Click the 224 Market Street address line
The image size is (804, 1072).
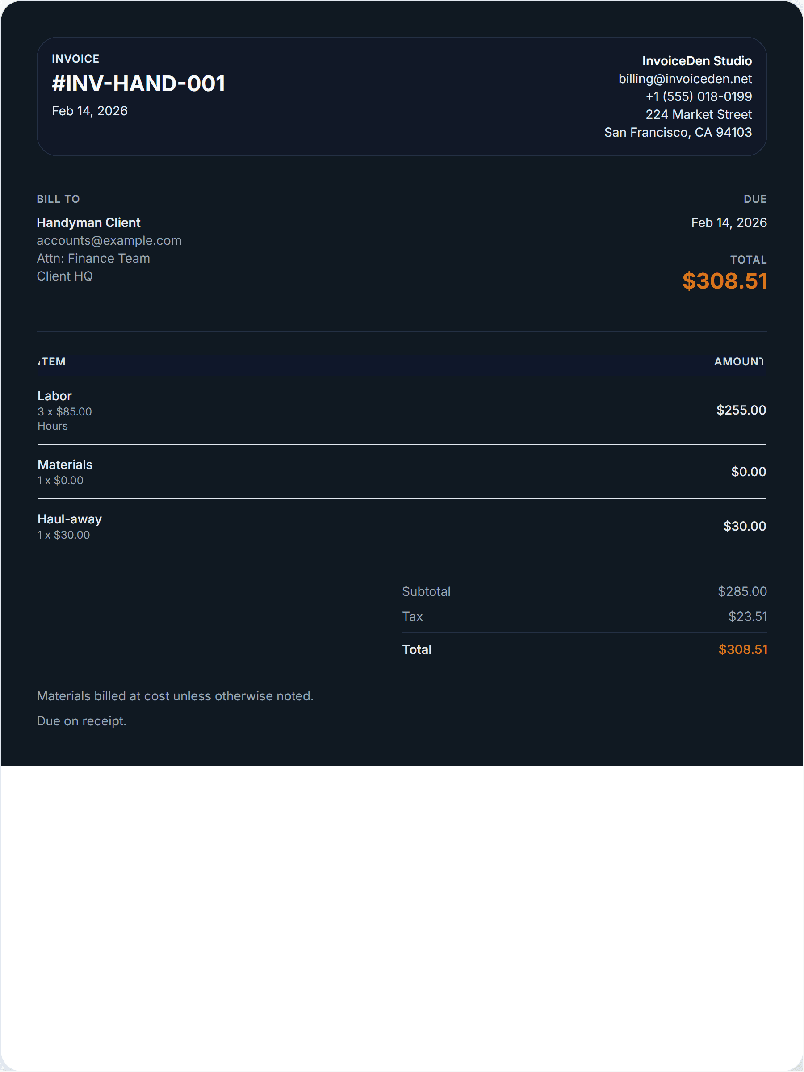click(x=698, y=114)
